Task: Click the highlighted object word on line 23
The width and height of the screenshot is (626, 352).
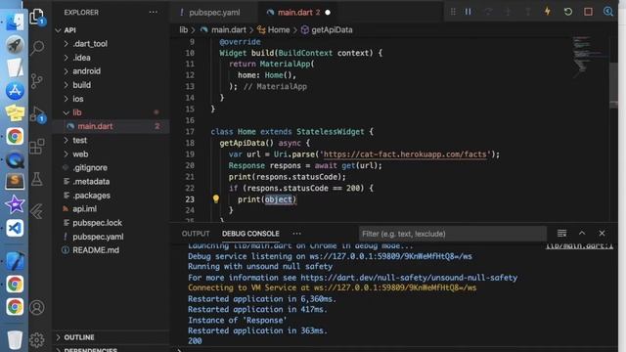Action: (278, 199)
